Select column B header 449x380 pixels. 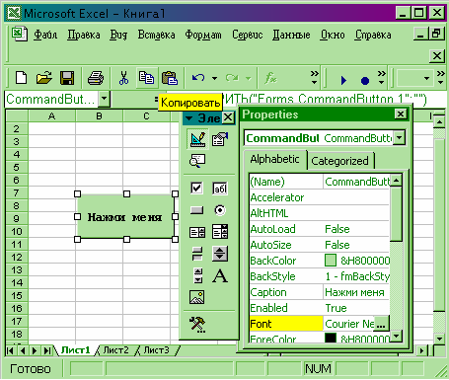(99, 115)
